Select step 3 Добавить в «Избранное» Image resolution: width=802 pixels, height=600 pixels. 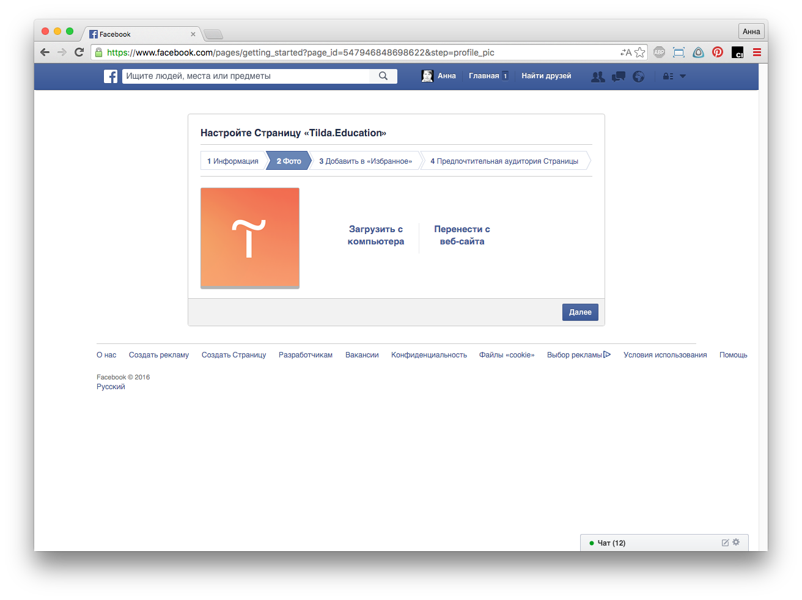(366, 161)
